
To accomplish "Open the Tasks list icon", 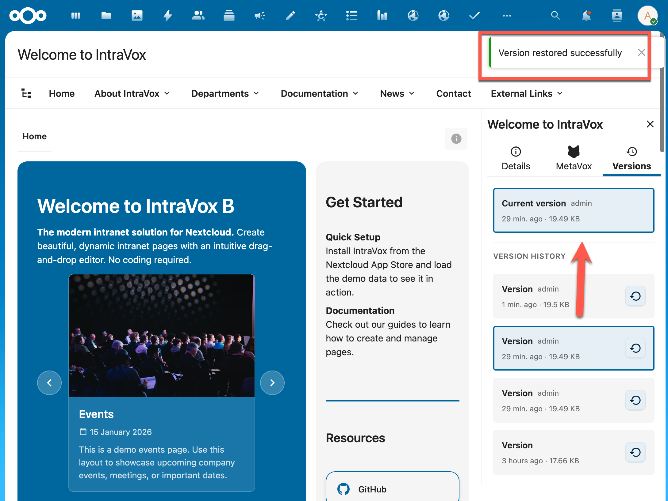I will [x=352, y=16].
